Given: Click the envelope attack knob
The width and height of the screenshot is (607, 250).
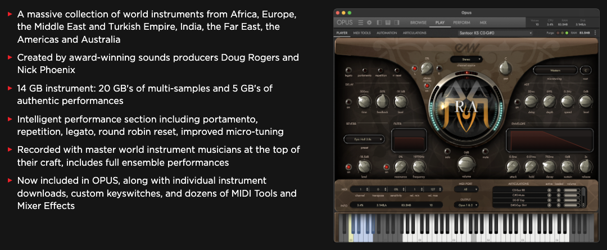Looking at the screenshot, I should 513,167.
